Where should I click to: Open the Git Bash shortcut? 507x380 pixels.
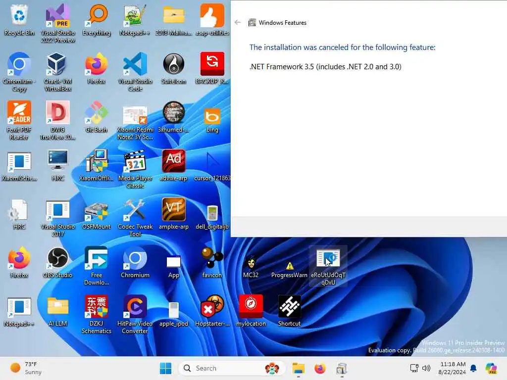(97, 117)
